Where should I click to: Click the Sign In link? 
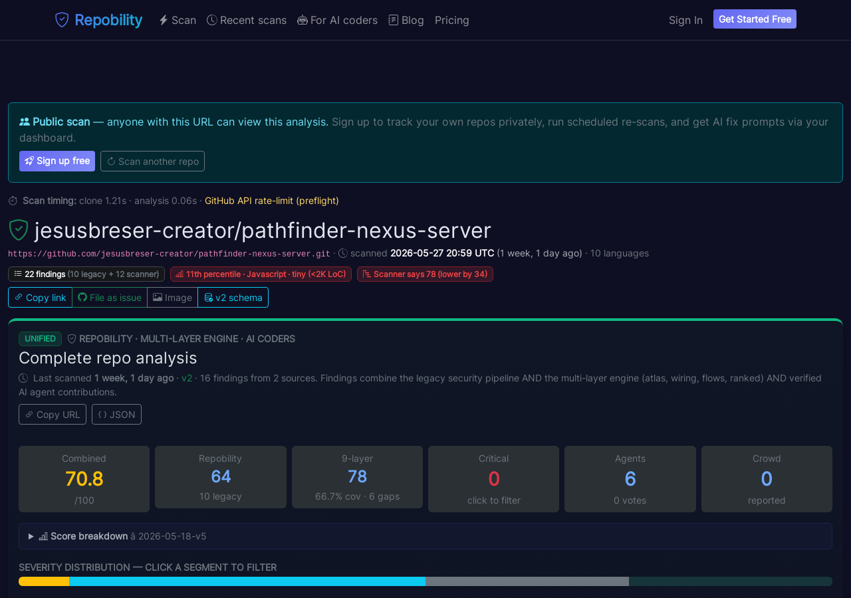[x=685, y=20]
